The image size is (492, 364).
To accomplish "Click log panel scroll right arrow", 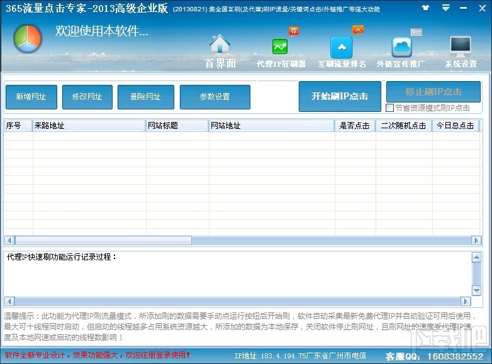I will [466, 301].
